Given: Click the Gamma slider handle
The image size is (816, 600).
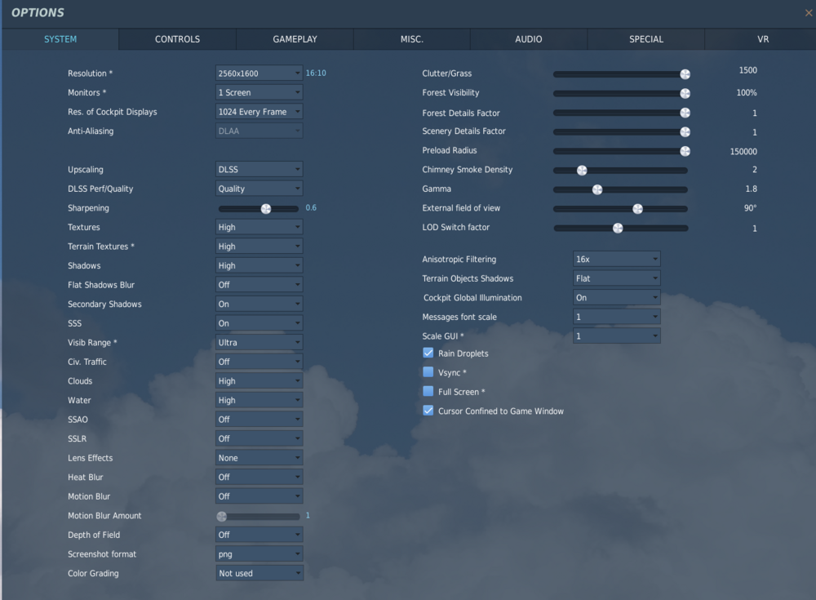Looking at the screenshot, I should 597,189.
